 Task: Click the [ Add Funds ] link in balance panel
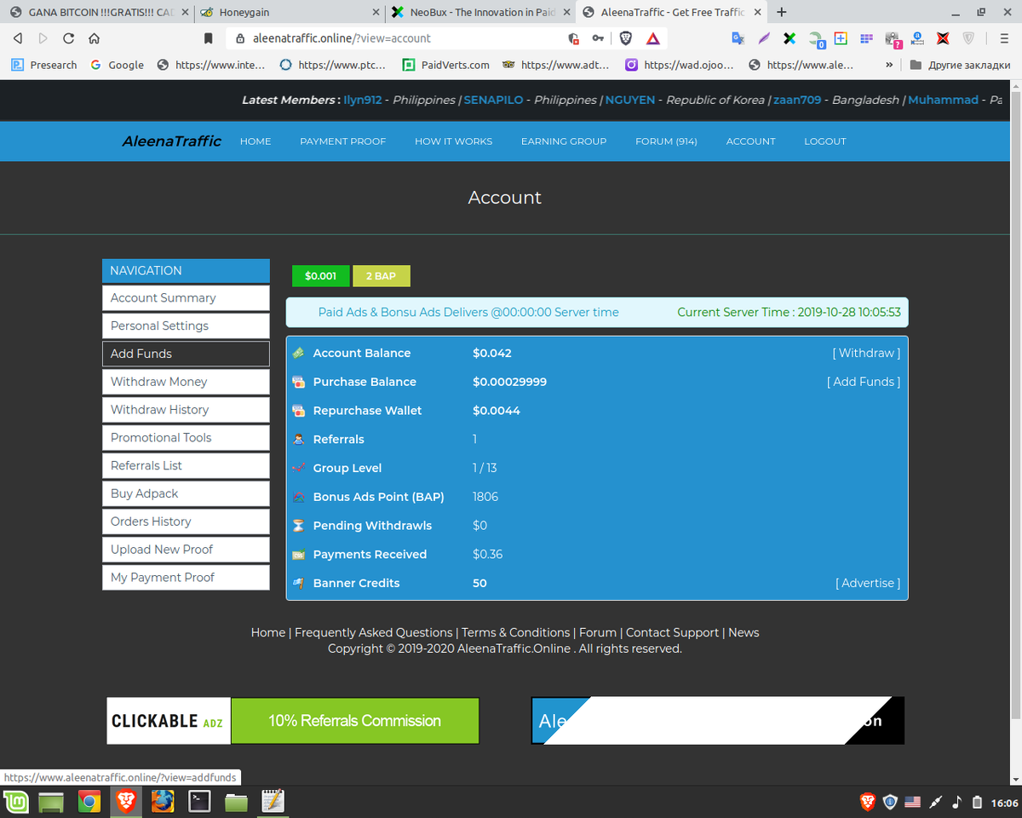[864, 382]
